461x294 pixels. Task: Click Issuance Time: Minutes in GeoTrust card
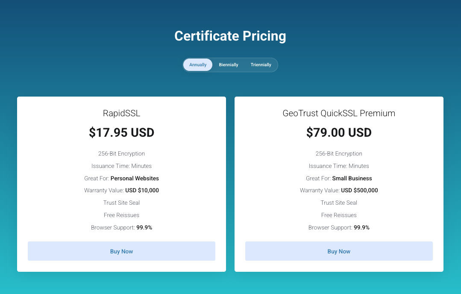339,166
